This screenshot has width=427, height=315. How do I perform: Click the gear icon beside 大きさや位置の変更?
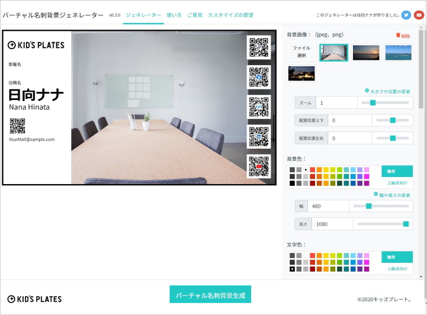coord(367,91)
